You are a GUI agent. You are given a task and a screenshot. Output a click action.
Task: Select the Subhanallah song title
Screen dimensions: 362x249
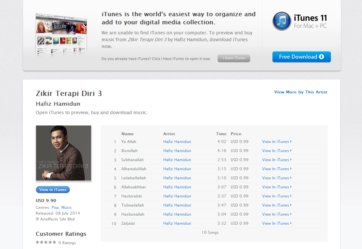click(x=132, y=160)
